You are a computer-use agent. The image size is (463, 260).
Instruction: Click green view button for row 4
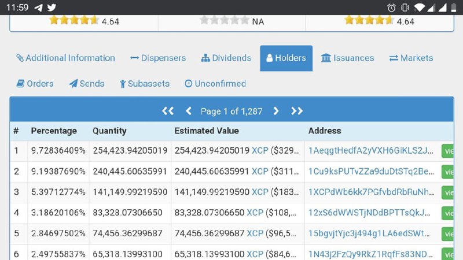tap(447, 213)
